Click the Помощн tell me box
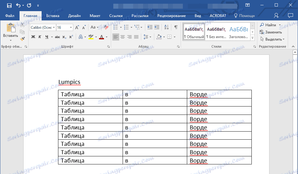This screenshot has height=174, width=298. pyautogui.click(x=244, y=16)
